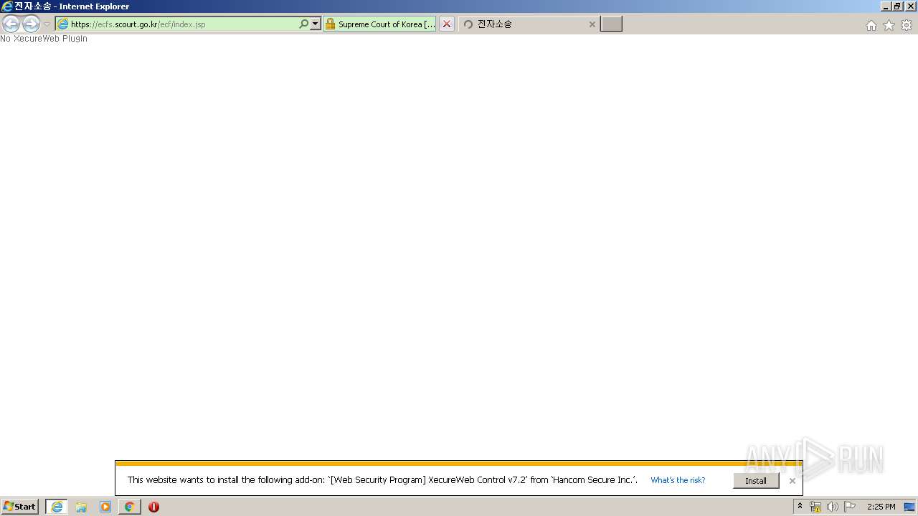Open Google Chrome taskbar icon

(130, 507)
